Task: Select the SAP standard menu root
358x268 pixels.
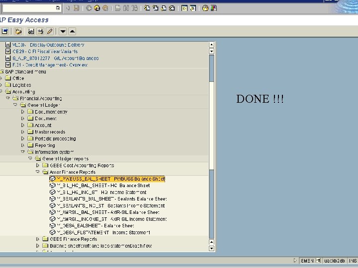Action: [25, 71]
